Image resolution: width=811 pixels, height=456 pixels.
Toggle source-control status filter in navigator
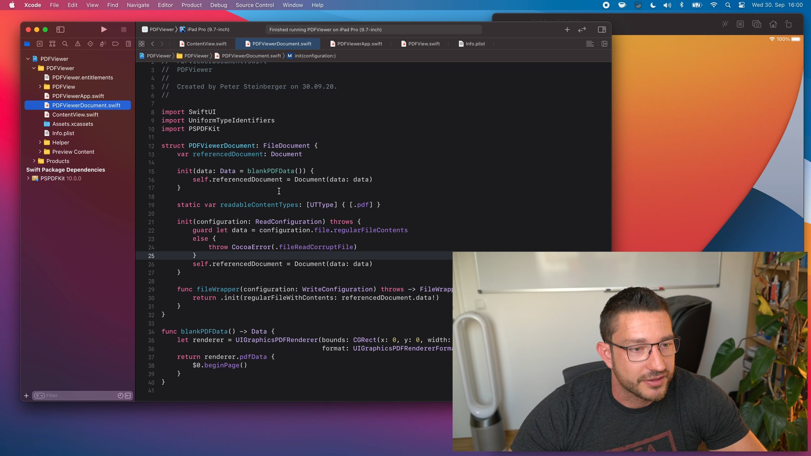point(128,396)
